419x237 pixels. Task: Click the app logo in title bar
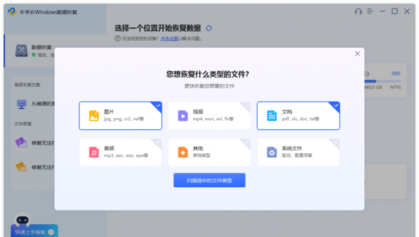tap(12, 12)
